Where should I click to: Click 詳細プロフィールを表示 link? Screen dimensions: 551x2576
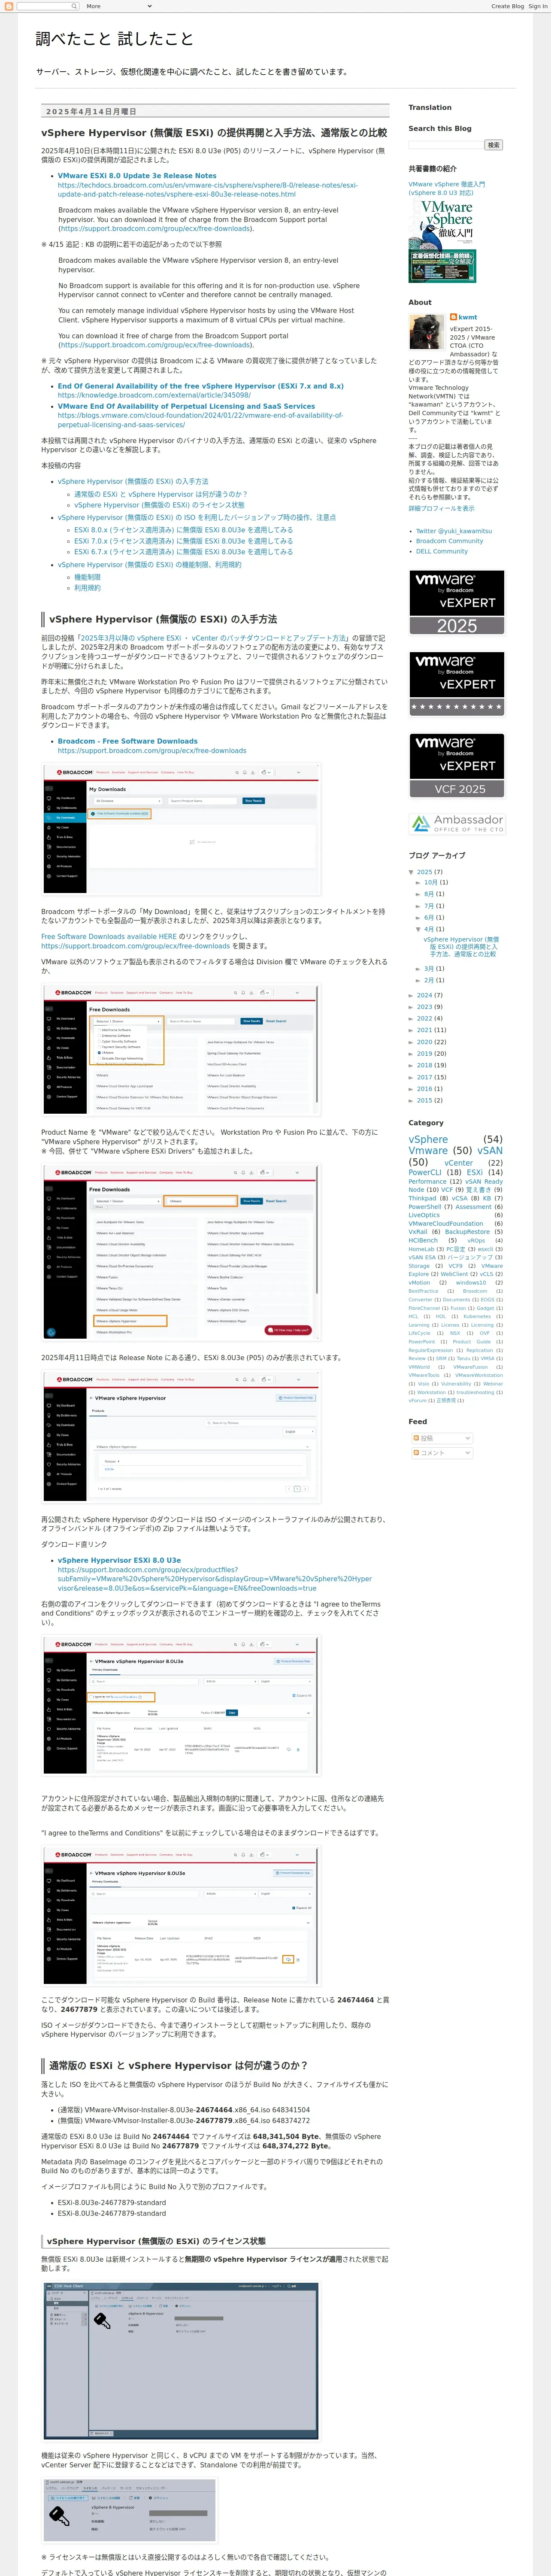[441, 508]
